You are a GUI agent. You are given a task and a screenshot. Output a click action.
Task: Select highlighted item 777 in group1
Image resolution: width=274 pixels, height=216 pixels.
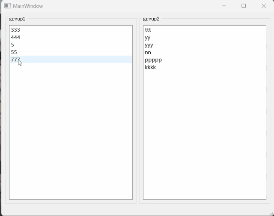(71, 60)
